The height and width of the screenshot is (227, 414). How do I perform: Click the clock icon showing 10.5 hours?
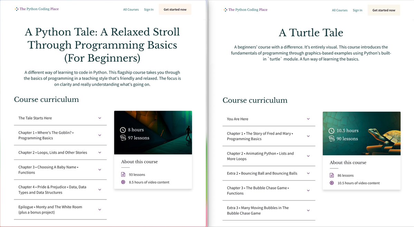click(331, 131)
